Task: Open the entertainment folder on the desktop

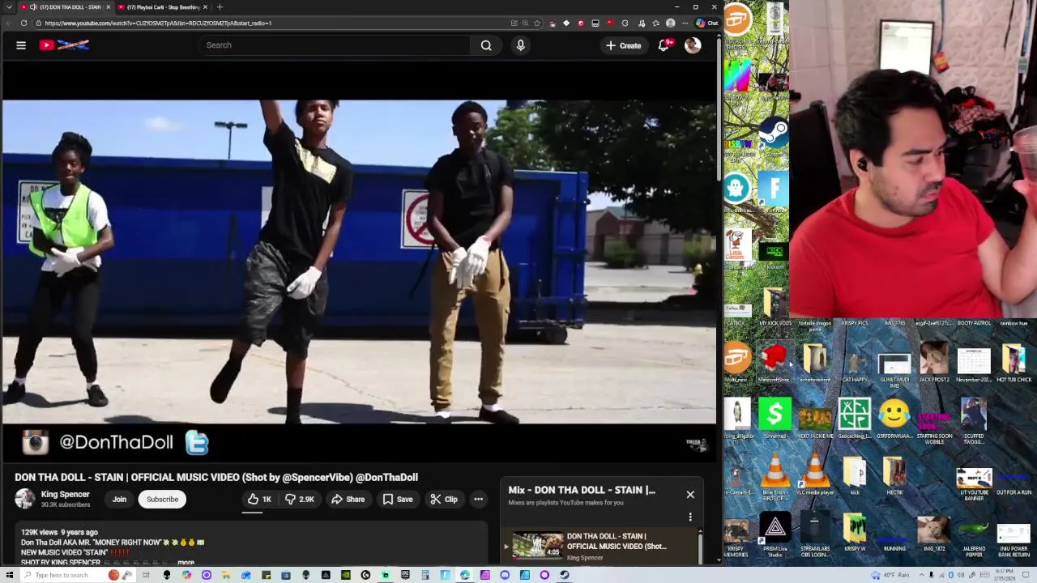Action: click(x=815, y=362)
